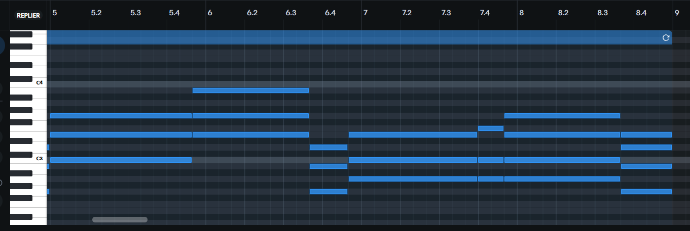Click marker 8.2 on the timeline ruler

(563, 13)
